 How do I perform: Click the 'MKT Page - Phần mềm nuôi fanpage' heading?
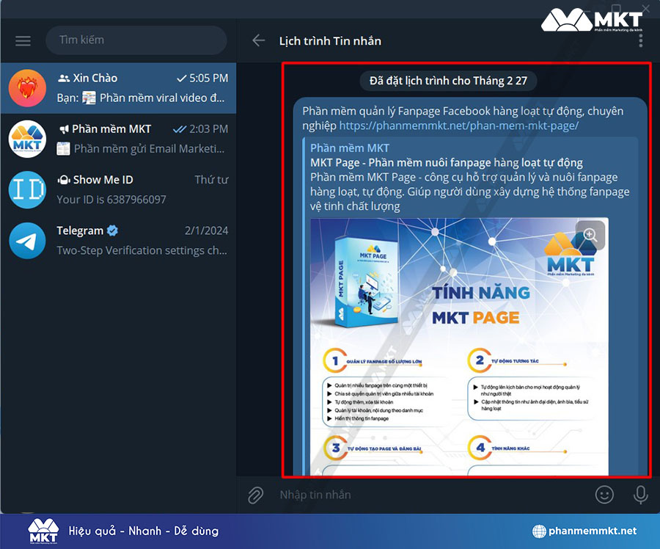pos(447,163)
